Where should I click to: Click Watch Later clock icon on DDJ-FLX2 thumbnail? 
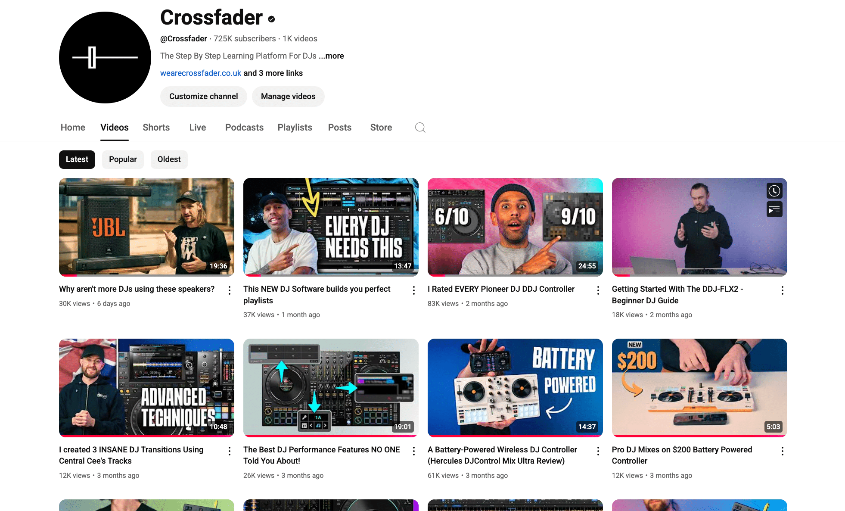coord(774,191)
